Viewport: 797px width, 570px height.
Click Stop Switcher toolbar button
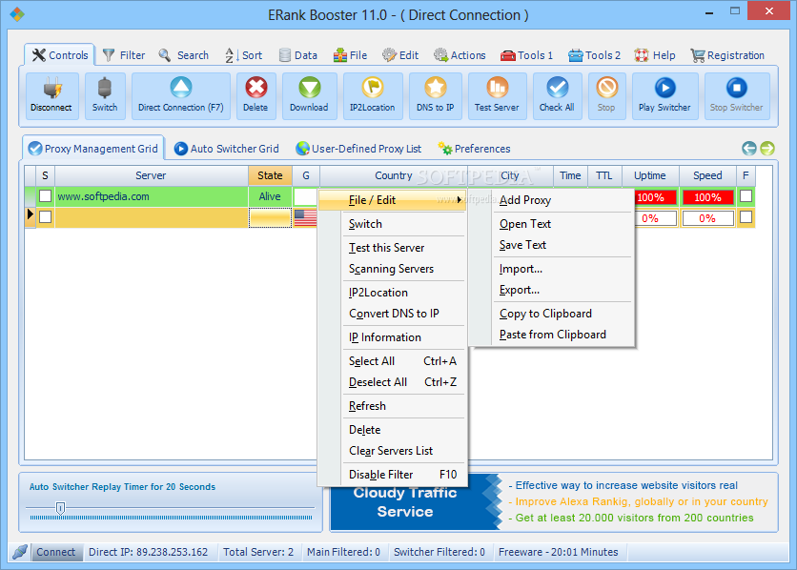coord(737,96)
